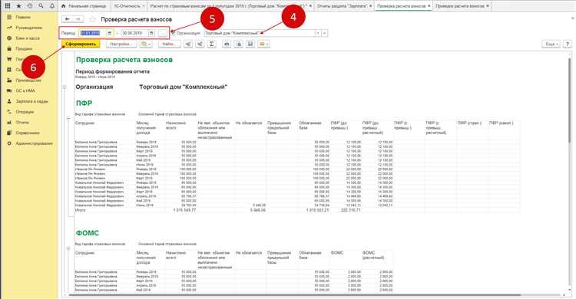The height and width of the screenshot is (299, 576).
Task: Collapse the ФОМС table group expander
Action: coord(68,248)
